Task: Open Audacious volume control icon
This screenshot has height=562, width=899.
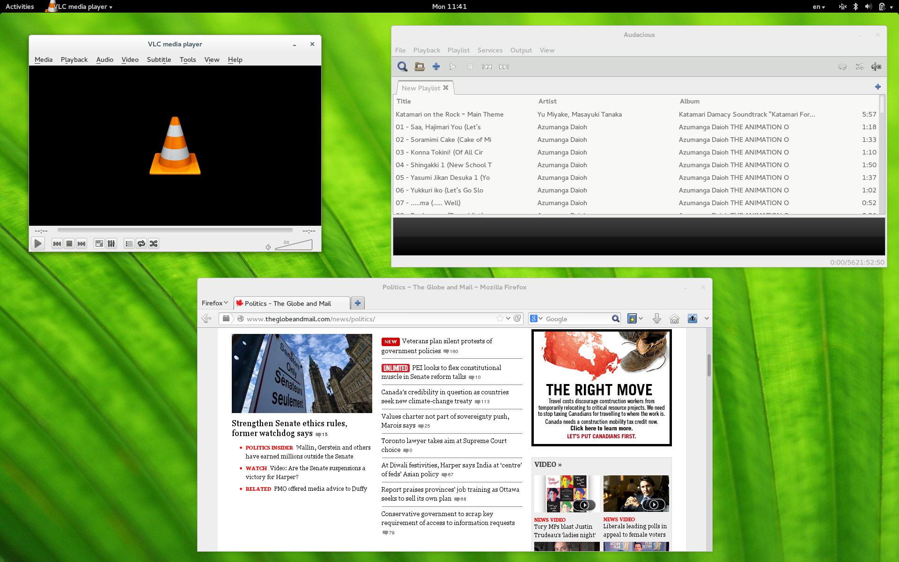Action: [876, 67]
